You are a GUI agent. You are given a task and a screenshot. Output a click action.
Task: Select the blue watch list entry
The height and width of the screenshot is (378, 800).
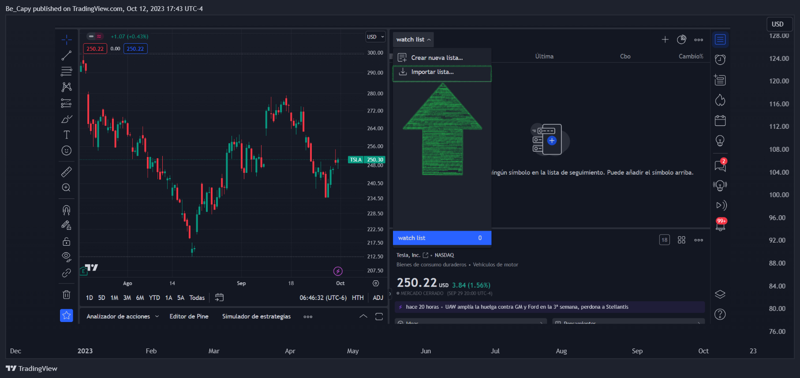pos(442,238)
